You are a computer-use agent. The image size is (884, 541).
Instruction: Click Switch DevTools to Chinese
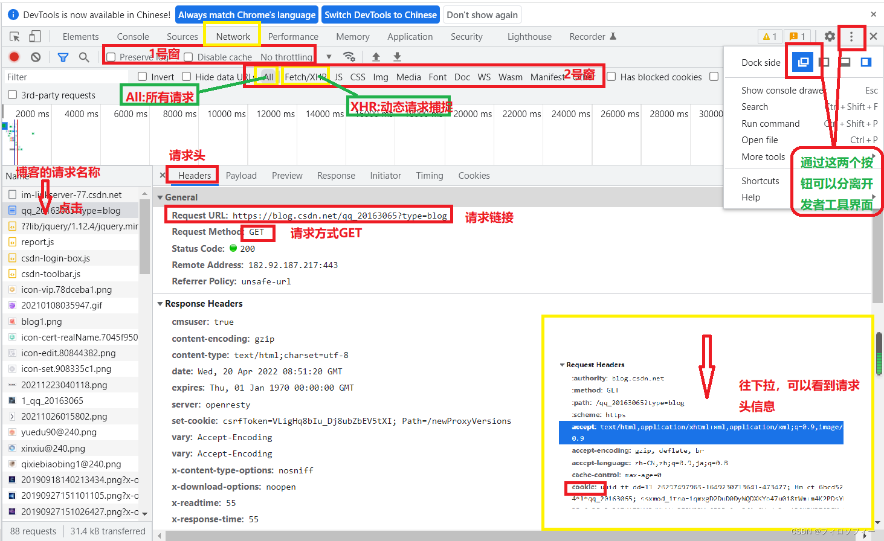pos(381,14)
